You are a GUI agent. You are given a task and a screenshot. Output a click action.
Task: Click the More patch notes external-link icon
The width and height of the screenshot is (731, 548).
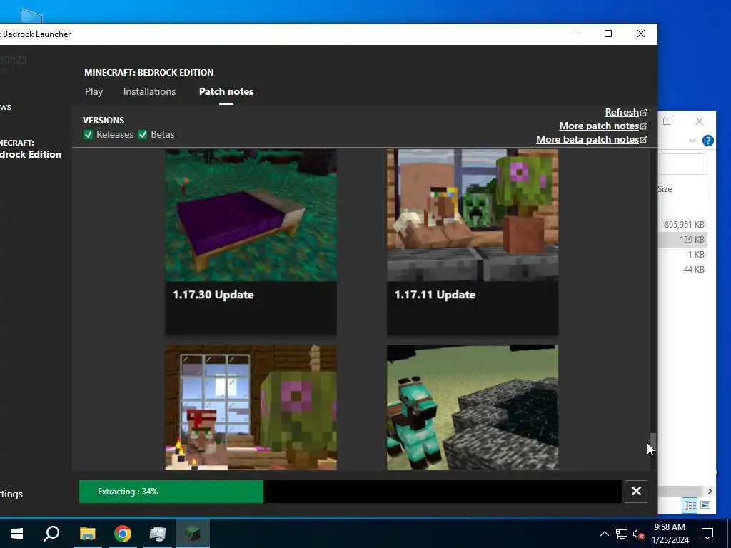(644, 126)
